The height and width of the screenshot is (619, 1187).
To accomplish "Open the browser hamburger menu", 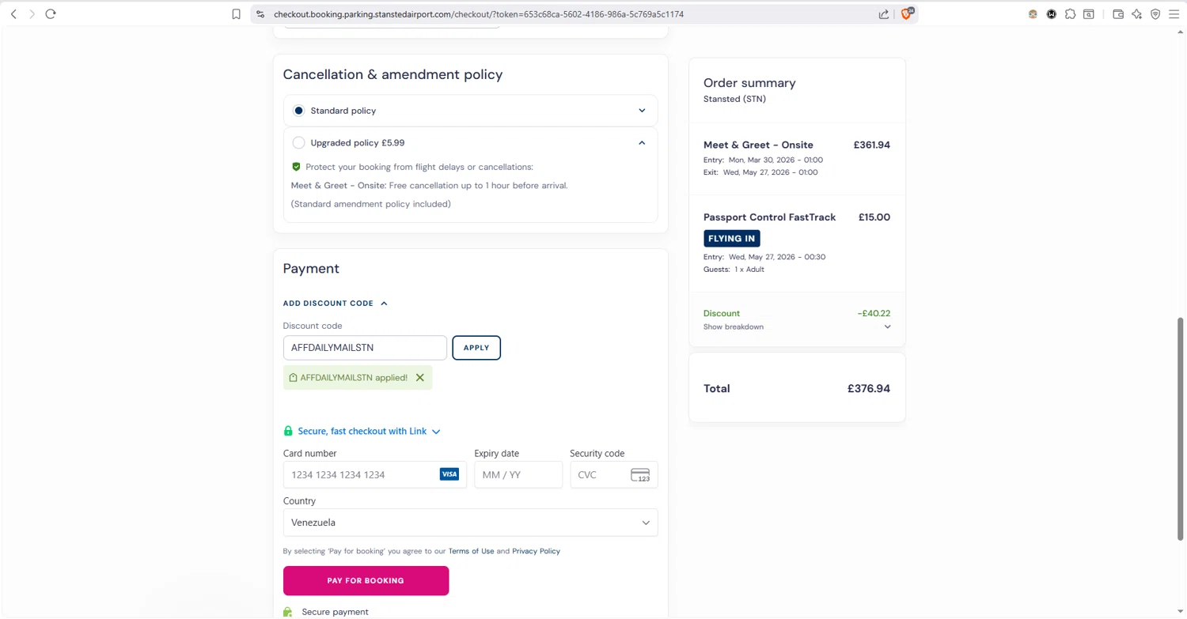I will coord(1174,14).
